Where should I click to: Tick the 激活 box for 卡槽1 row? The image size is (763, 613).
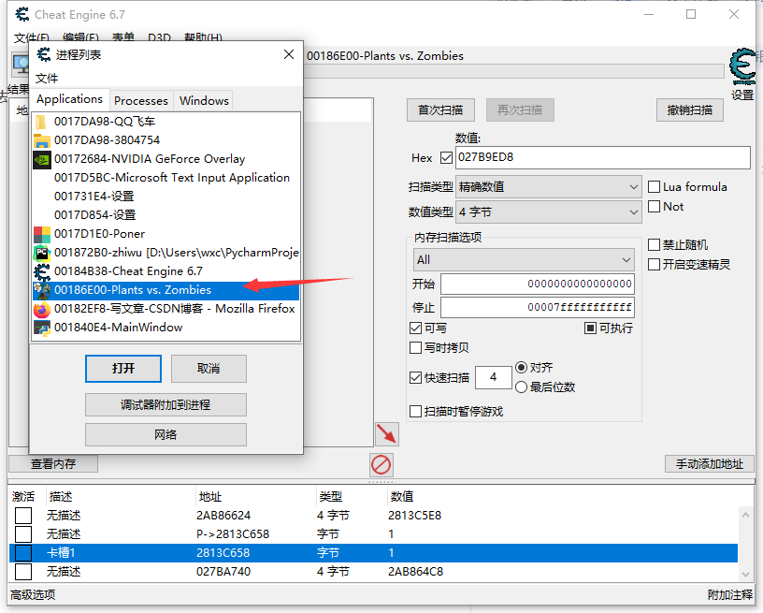click(x=23, y=553)
